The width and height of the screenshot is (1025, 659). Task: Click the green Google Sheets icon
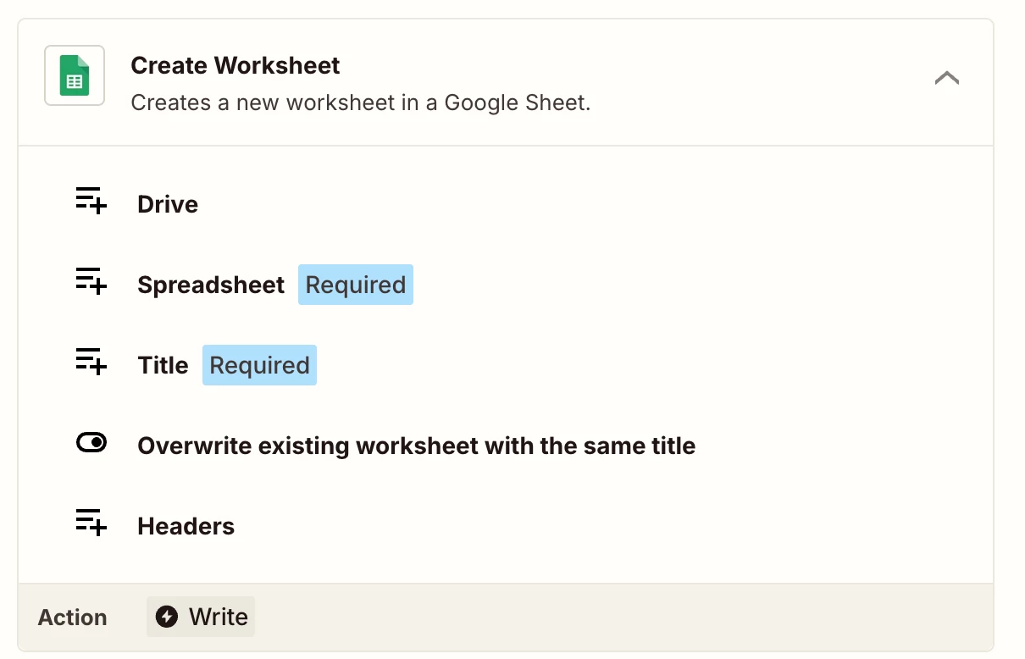click(75, 75)
